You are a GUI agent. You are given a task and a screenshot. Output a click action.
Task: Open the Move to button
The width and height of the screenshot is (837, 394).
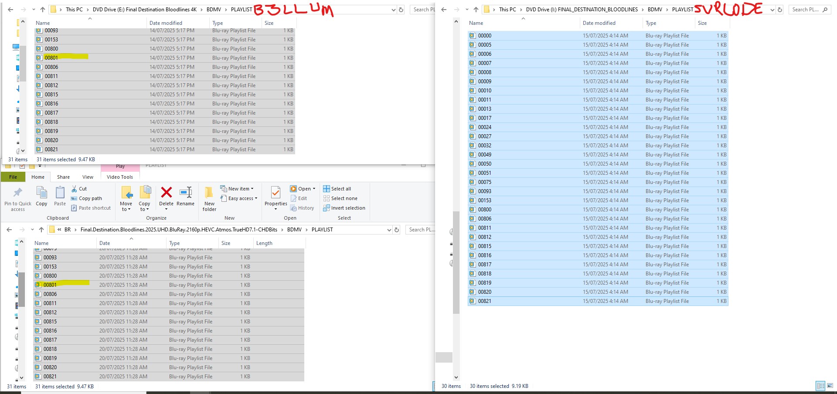(126, 199)
